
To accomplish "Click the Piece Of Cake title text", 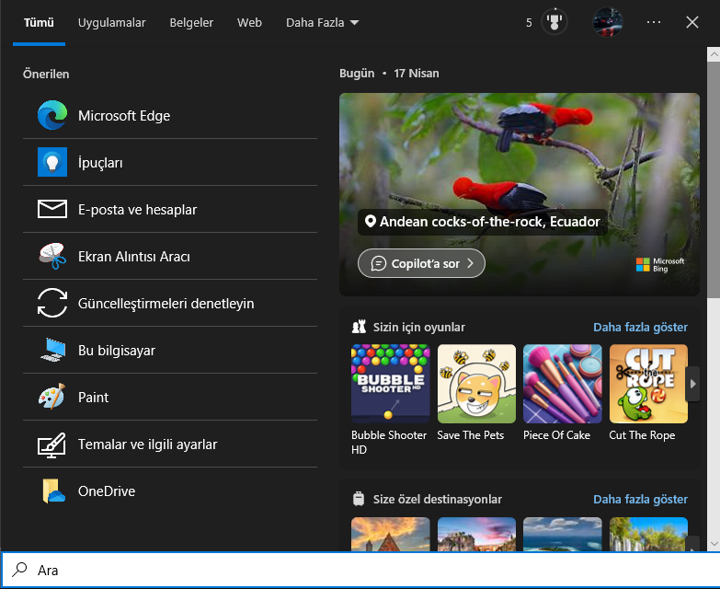I will point(556,435).
